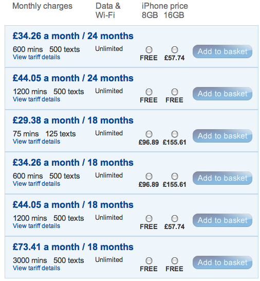Pick £96.89 8GB option on £34.26 18-month plan

(148, 177)
